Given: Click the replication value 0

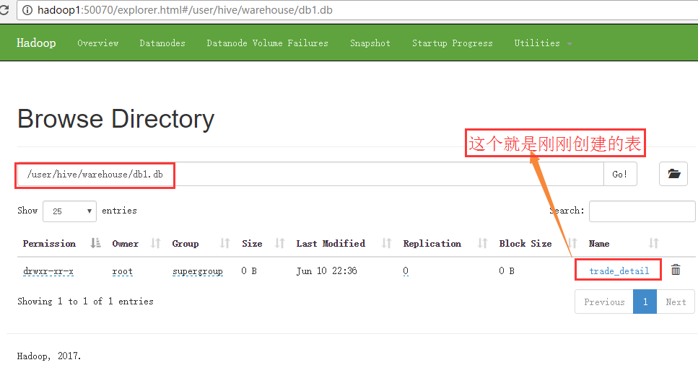Looking at the screenshot, I should [406, 271].
